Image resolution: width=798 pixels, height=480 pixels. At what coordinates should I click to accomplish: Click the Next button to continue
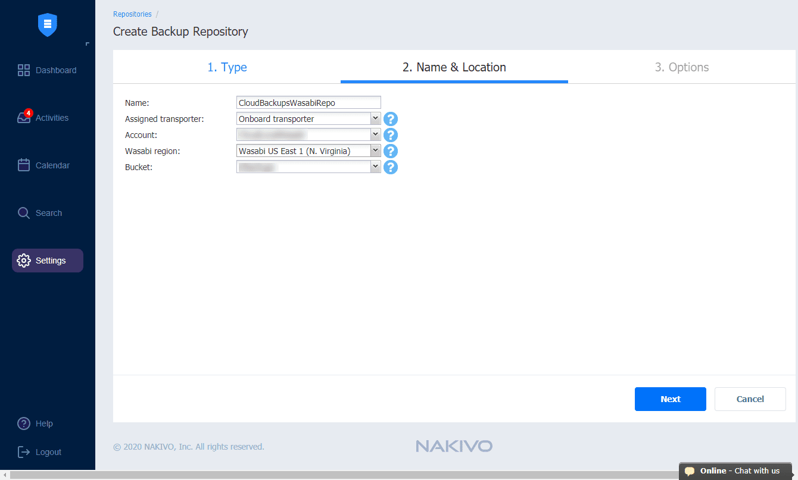pos(670,399)
